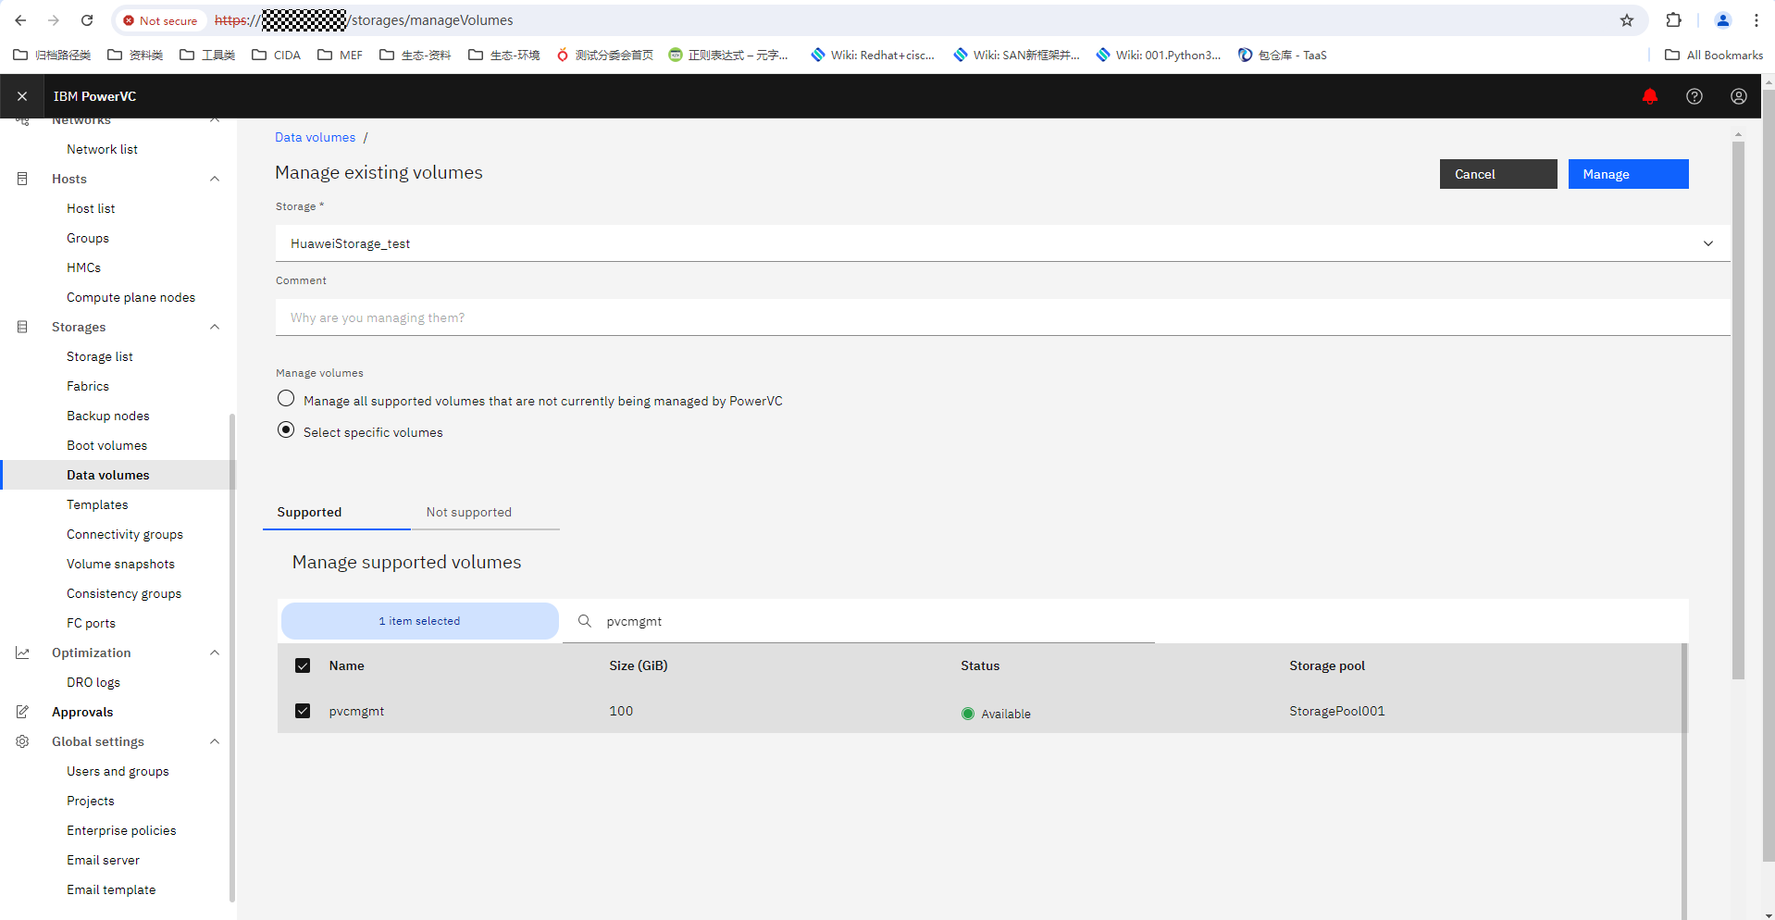Click the Hosts server icon in sidebar
Viewport: 1775px width, 920px height.
(22, 179)
